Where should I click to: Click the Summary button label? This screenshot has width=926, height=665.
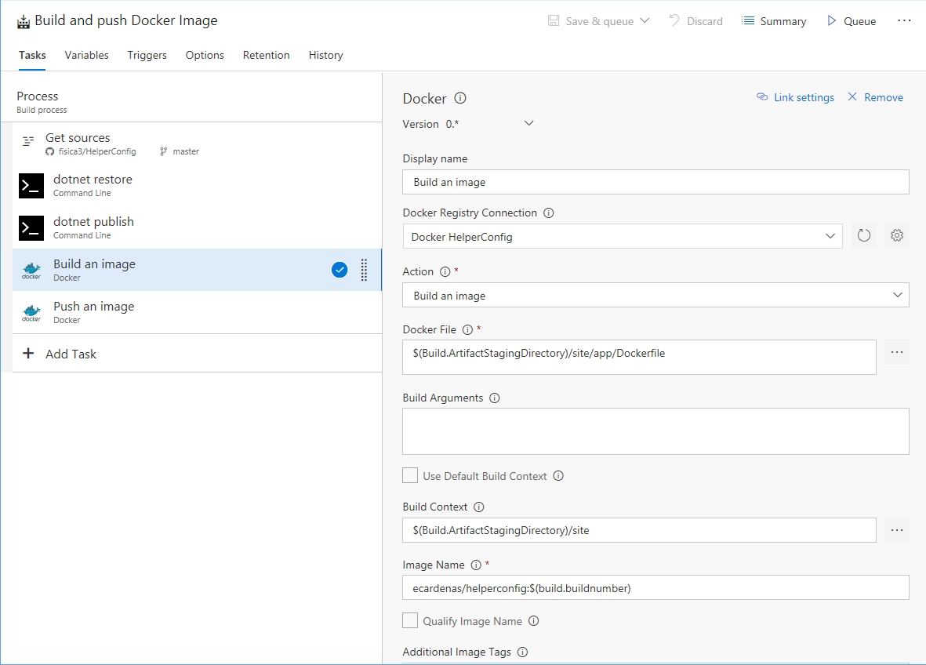click(783, 21)
